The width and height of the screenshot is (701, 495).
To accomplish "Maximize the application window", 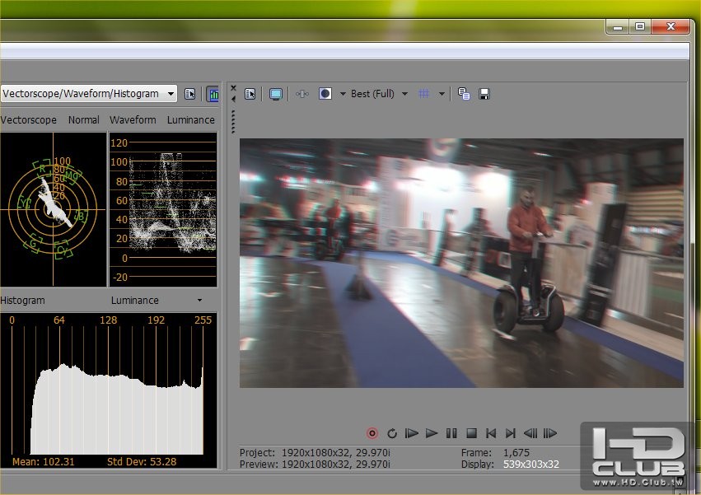I will pyautogui.click(x=640, y=27).
